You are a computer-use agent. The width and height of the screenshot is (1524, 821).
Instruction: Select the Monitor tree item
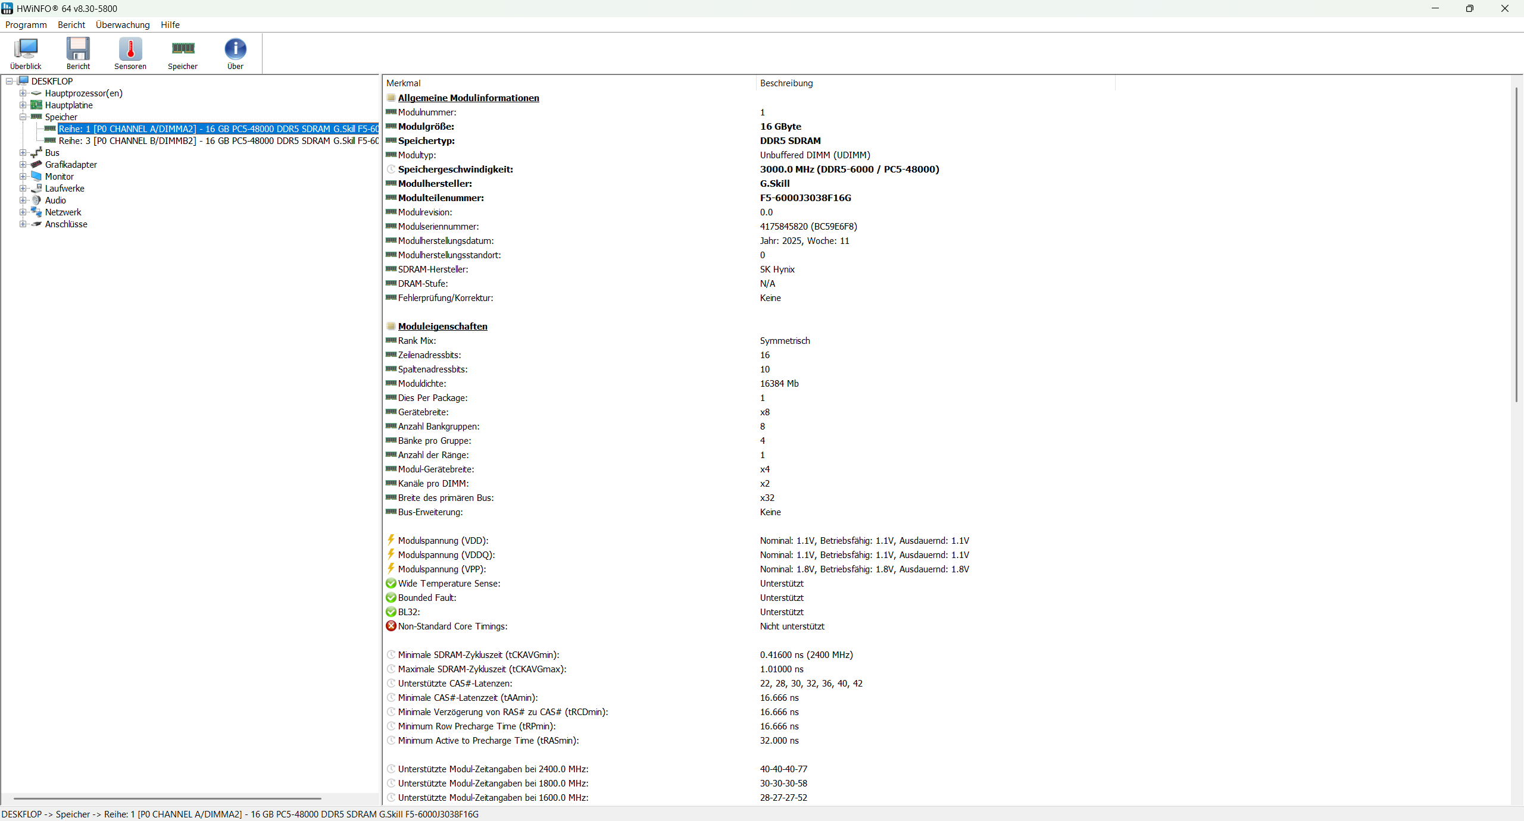(60, 177)
